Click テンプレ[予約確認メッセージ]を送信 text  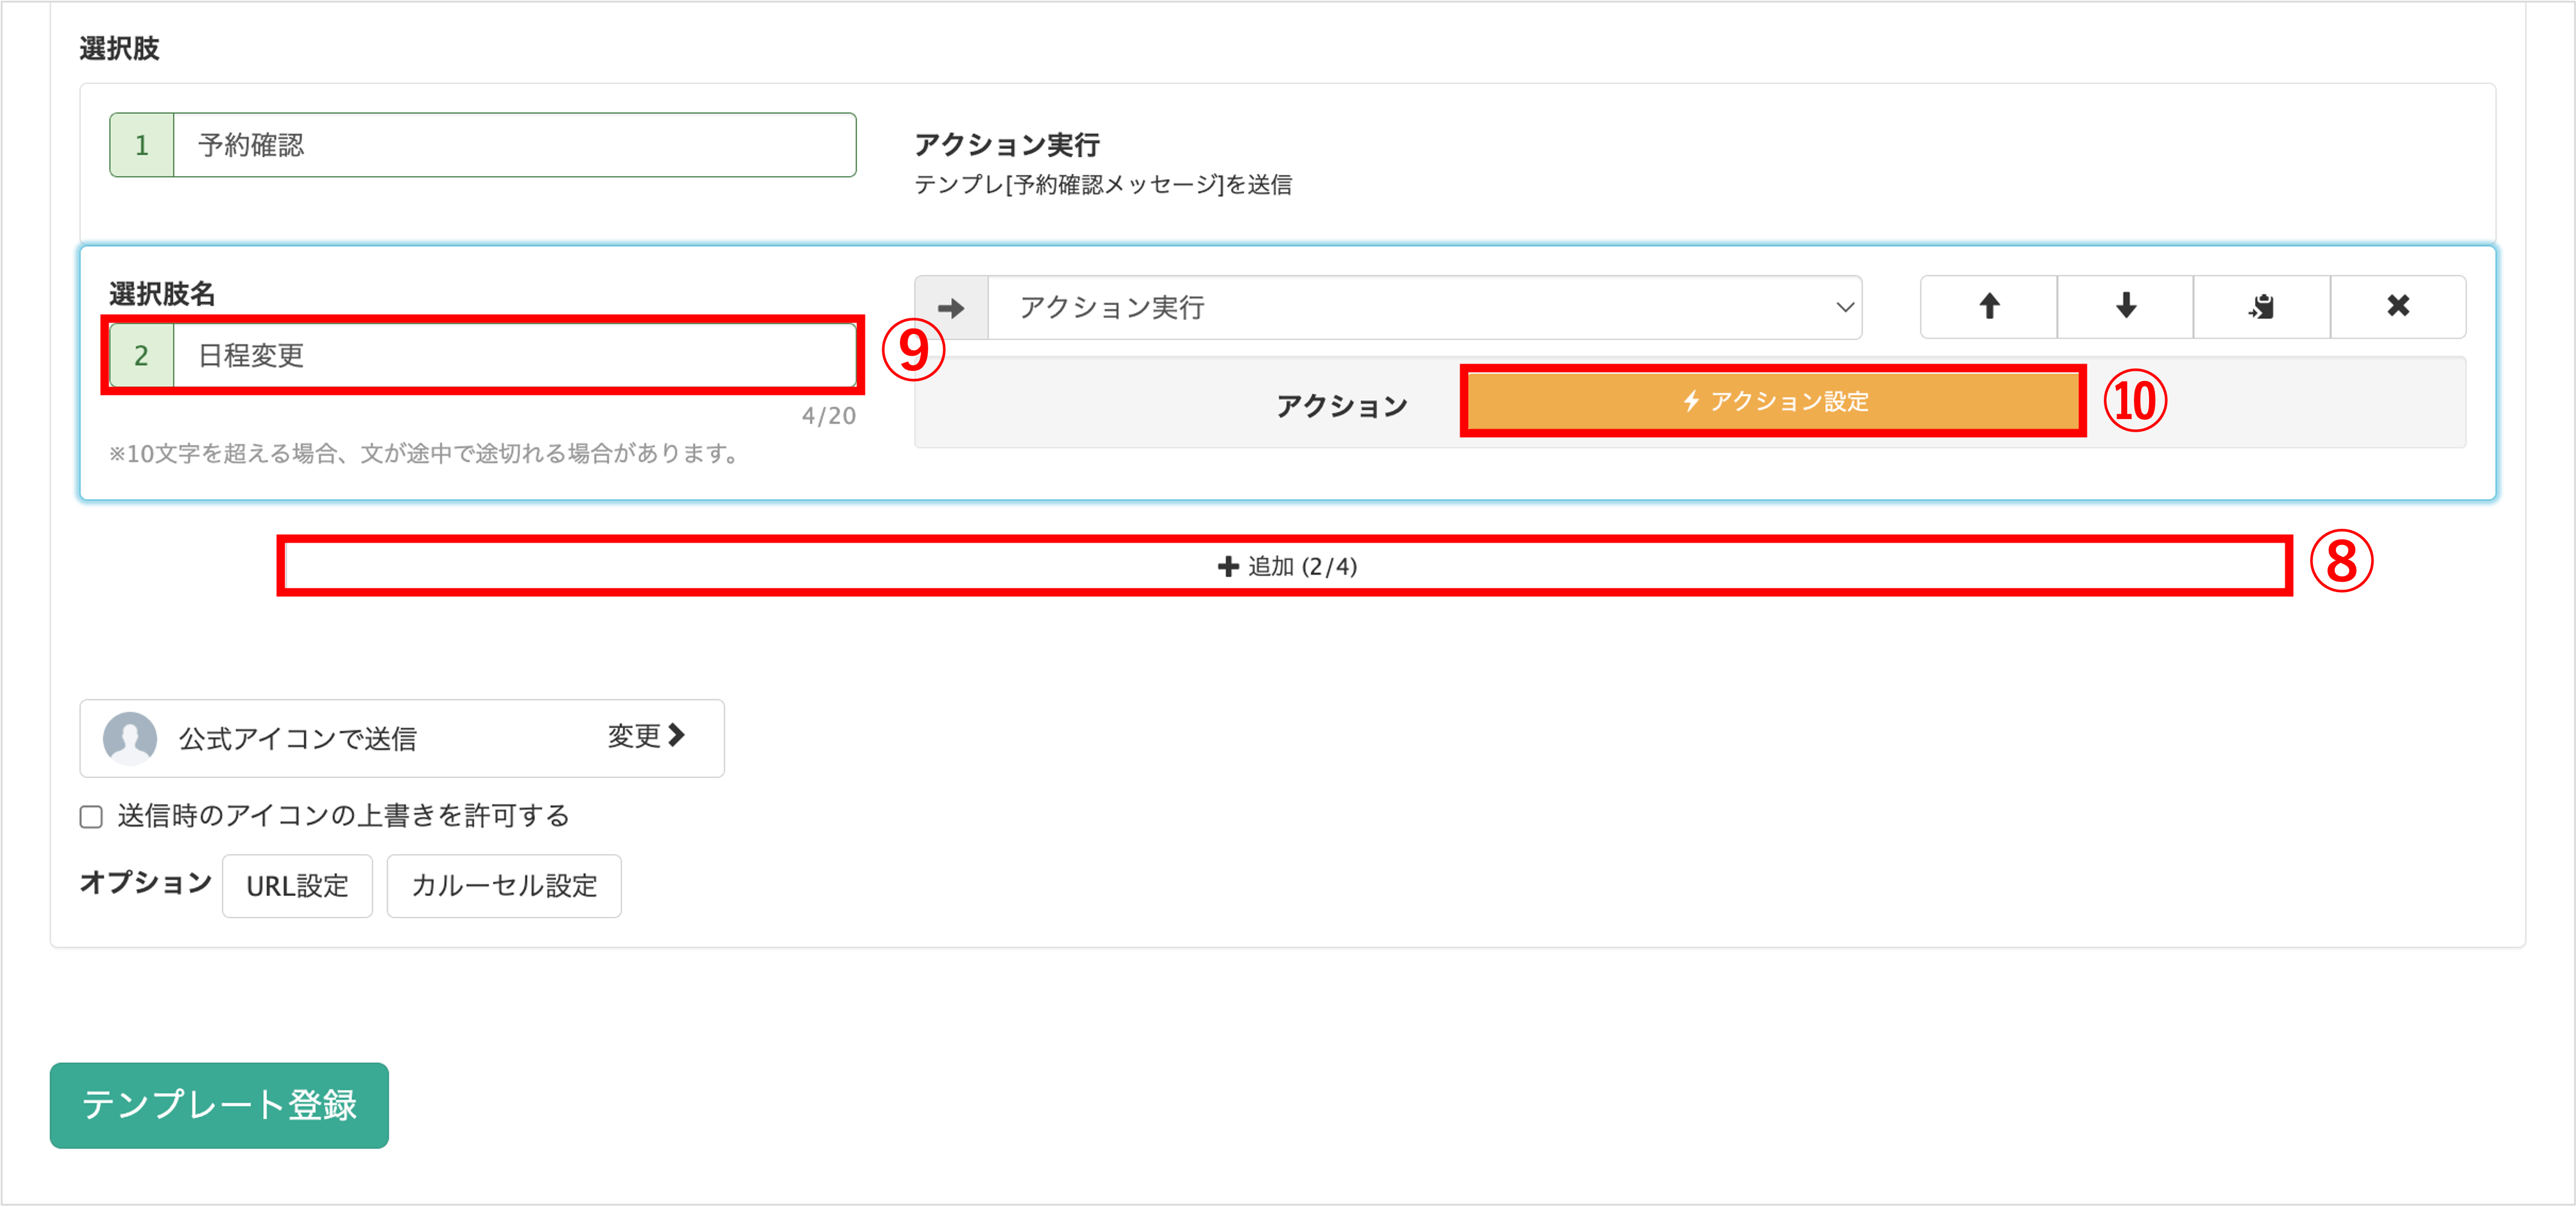[x=1103, y=185]
